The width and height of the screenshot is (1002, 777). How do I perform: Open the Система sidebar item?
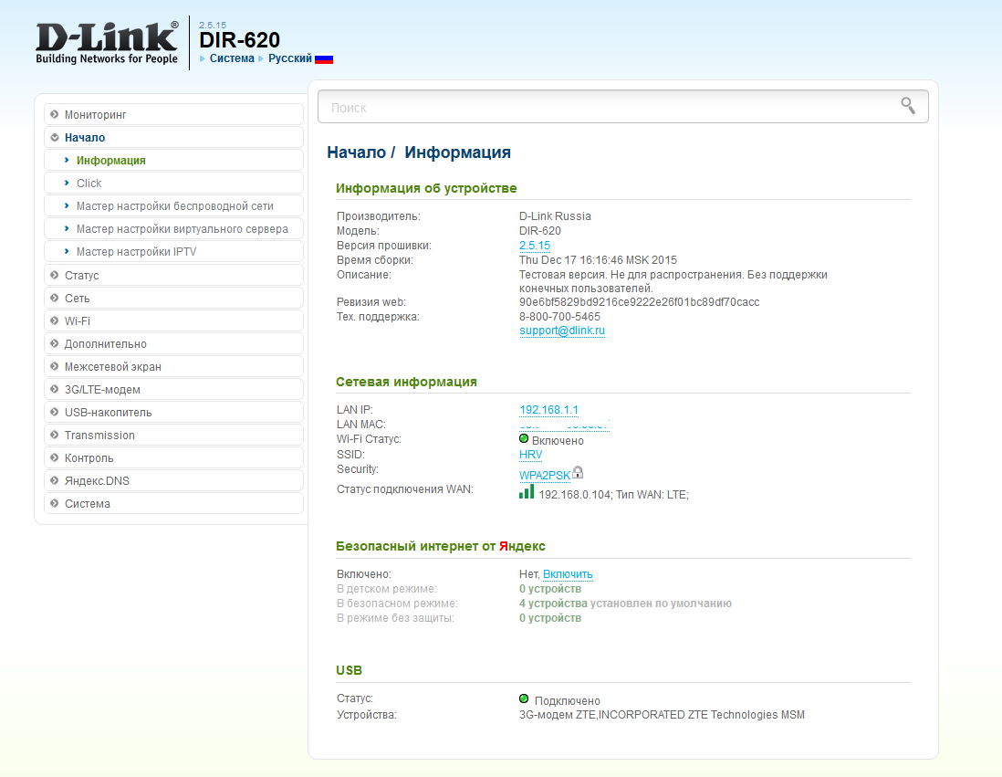click(x=173, y=503)
